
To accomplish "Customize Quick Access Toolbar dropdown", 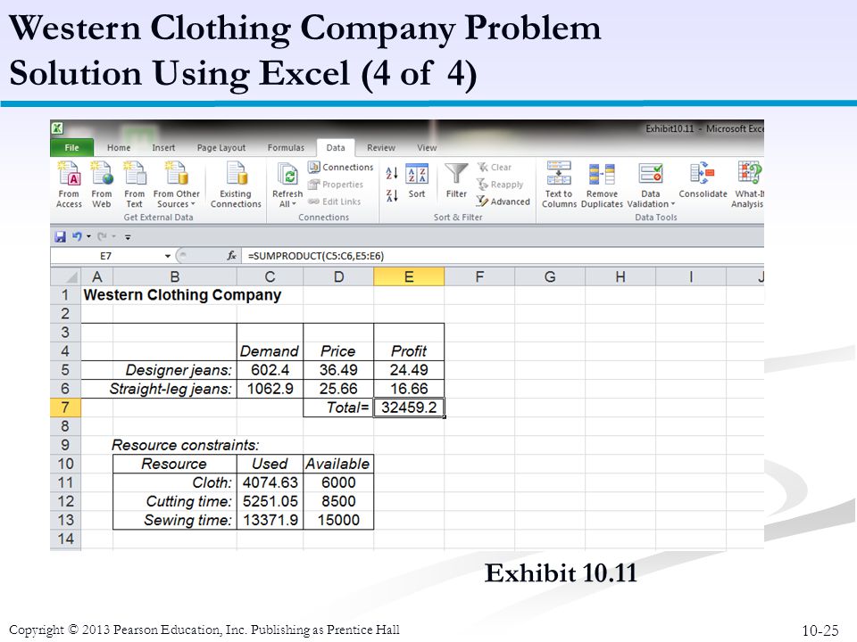I will coord(128,237).
